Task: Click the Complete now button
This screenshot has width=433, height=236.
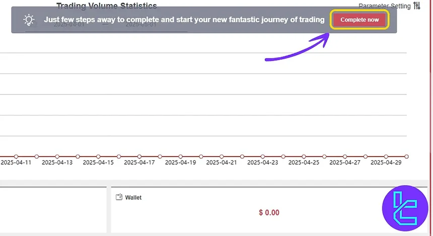Action: tap(359, 20)
